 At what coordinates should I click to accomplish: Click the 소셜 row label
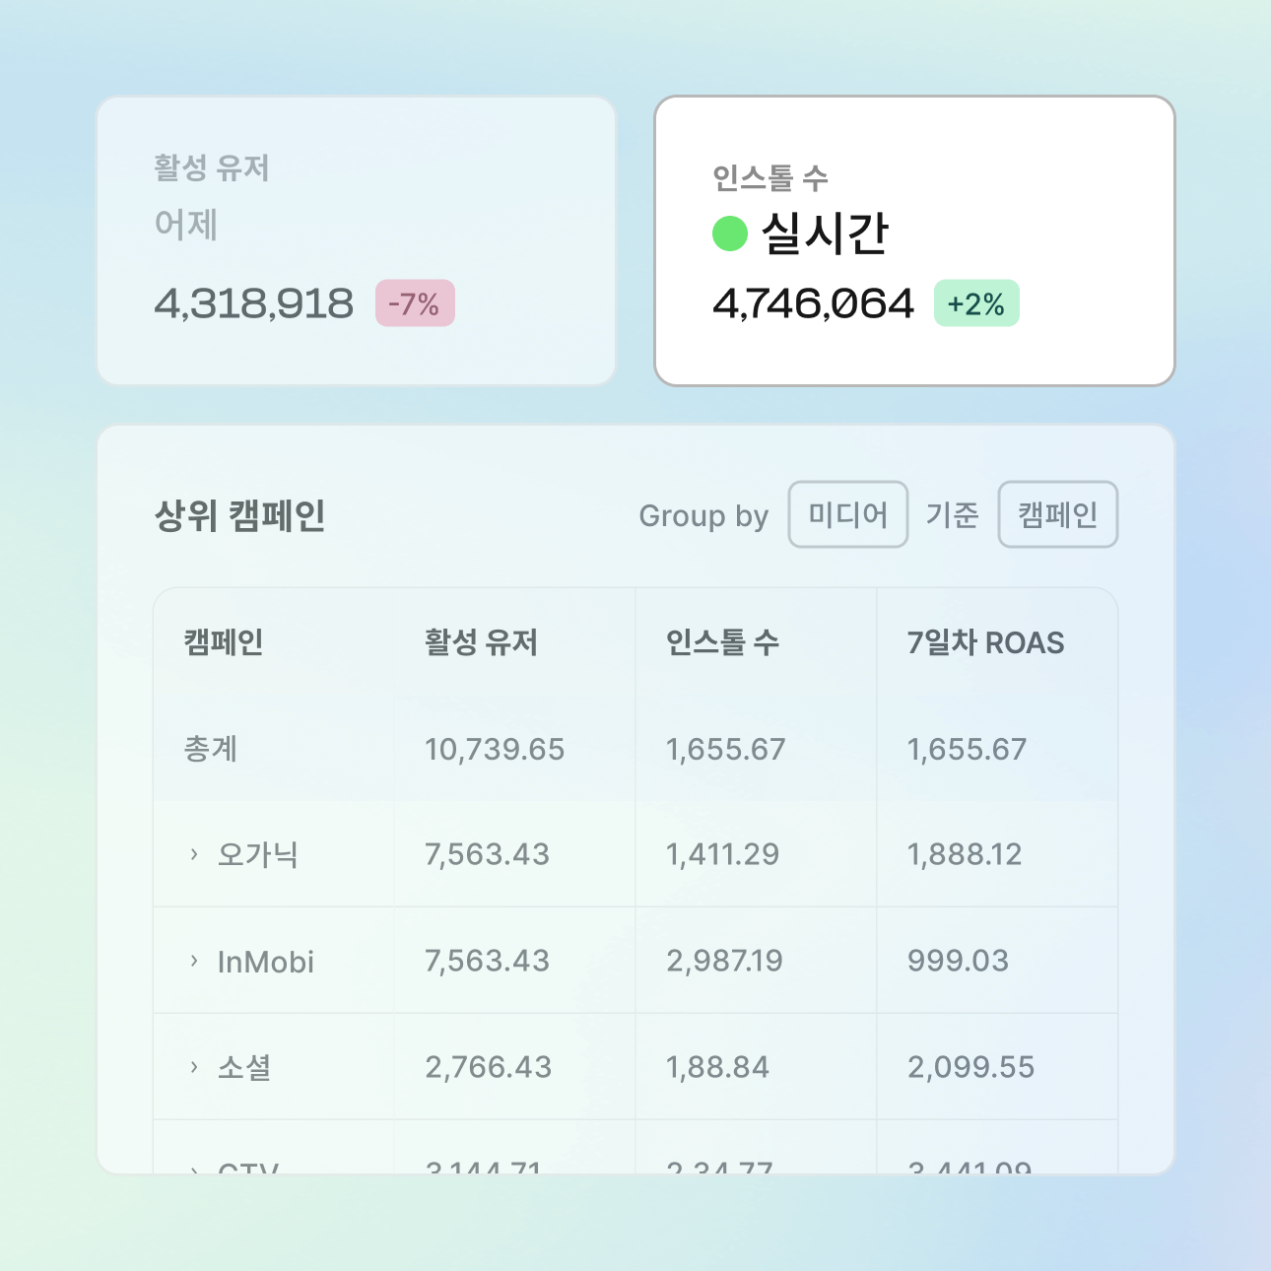click(x=244, y=1067)
